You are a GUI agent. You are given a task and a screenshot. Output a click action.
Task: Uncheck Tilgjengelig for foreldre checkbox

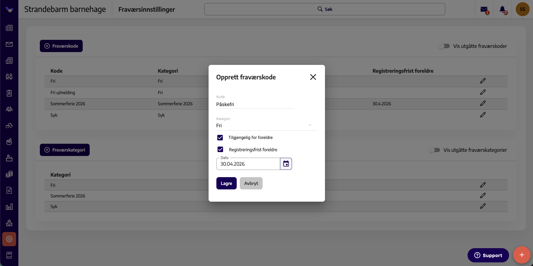[x=220, y=138]
